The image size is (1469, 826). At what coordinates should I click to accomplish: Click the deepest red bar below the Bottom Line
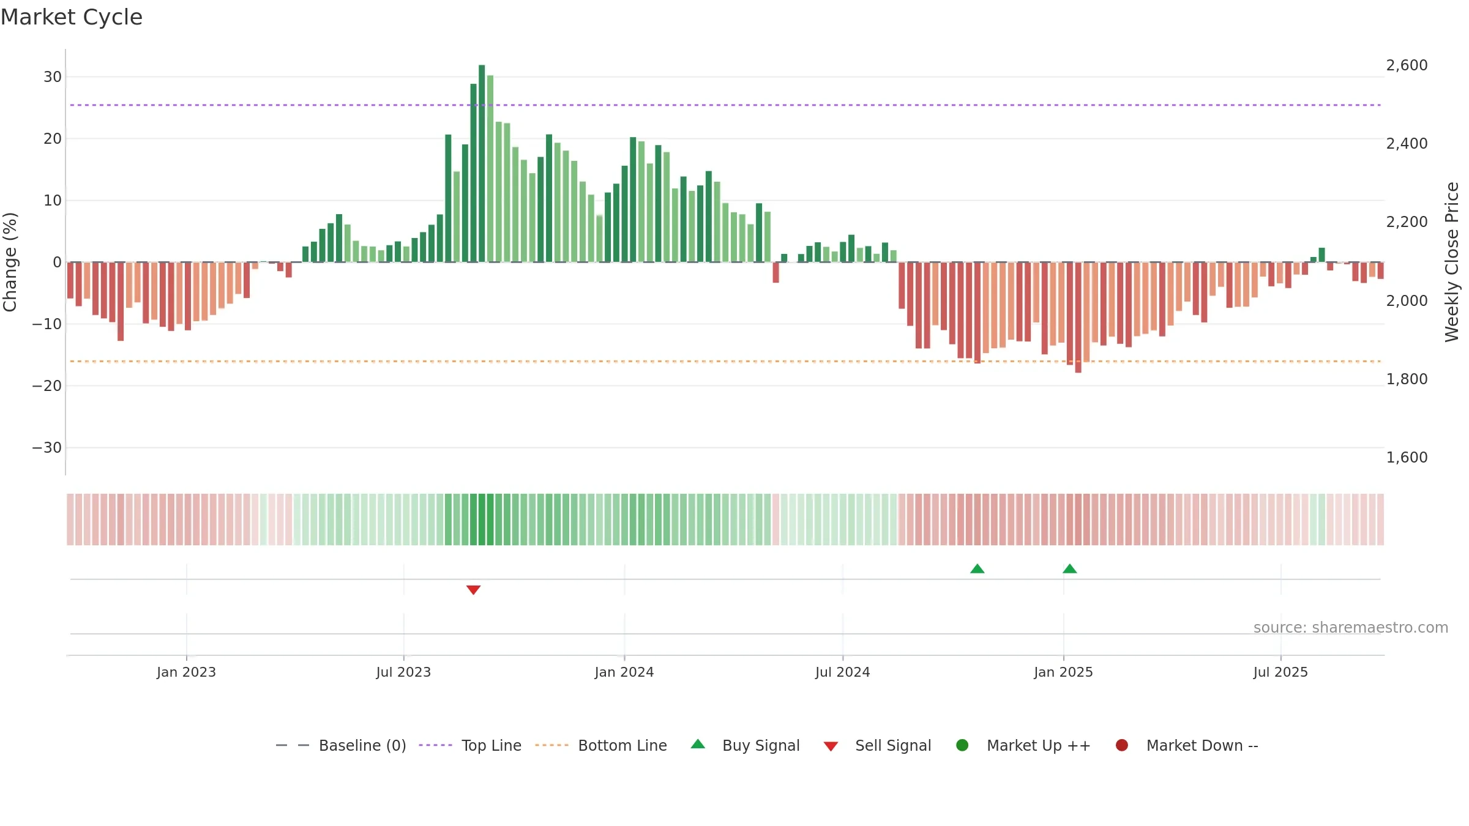pyautogui.click(x=1078, y=318)
